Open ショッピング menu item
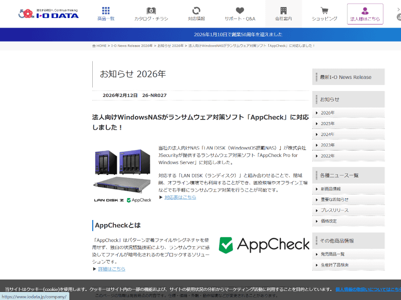401x300 pixels. coord(324,14)
